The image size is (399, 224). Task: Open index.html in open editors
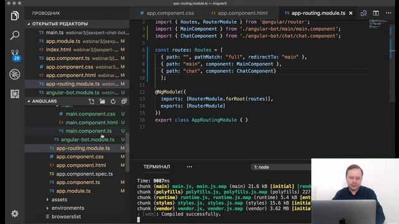coord(77,50)
